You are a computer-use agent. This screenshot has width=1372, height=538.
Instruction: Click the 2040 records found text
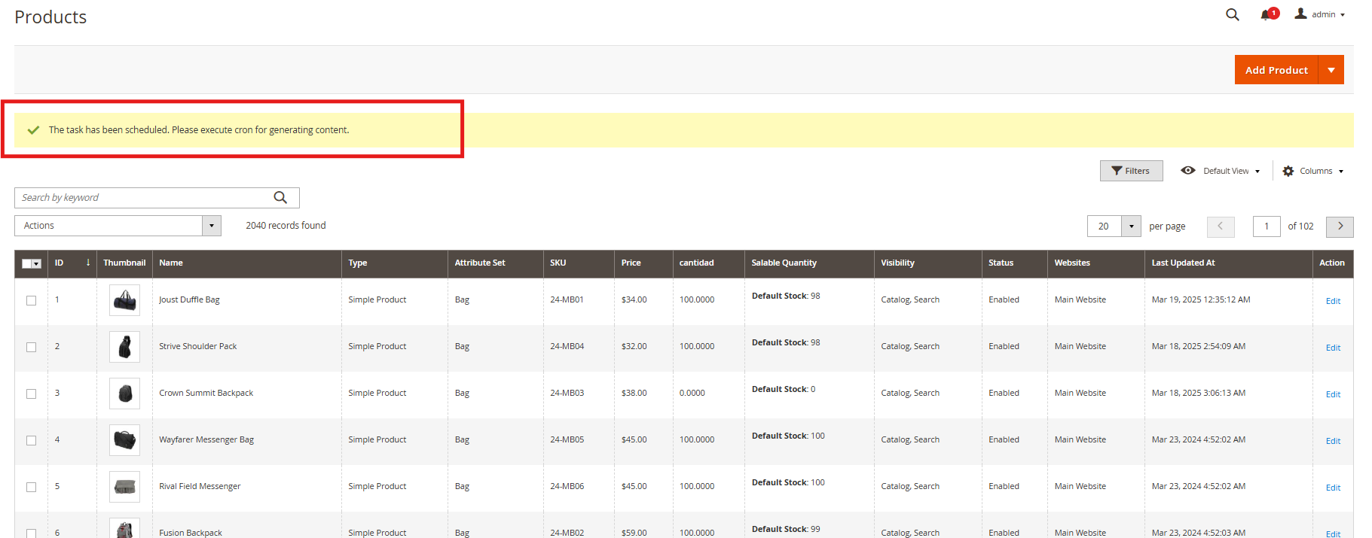(x=286, y=226)
